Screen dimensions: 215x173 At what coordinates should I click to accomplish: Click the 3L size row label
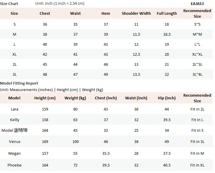[x=14, y=75]
